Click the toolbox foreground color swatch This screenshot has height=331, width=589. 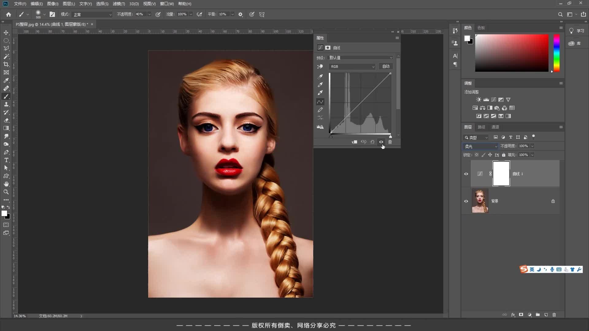pyautogui.click(x=4, y=214)
